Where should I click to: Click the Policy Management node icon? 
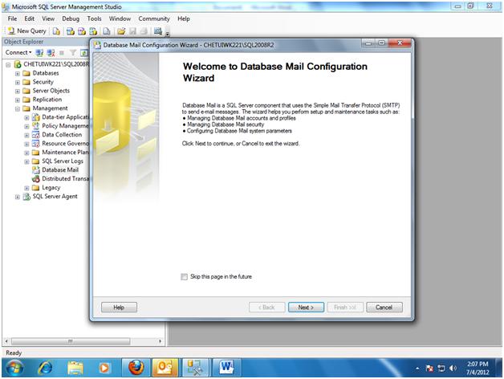coord(35,126)
